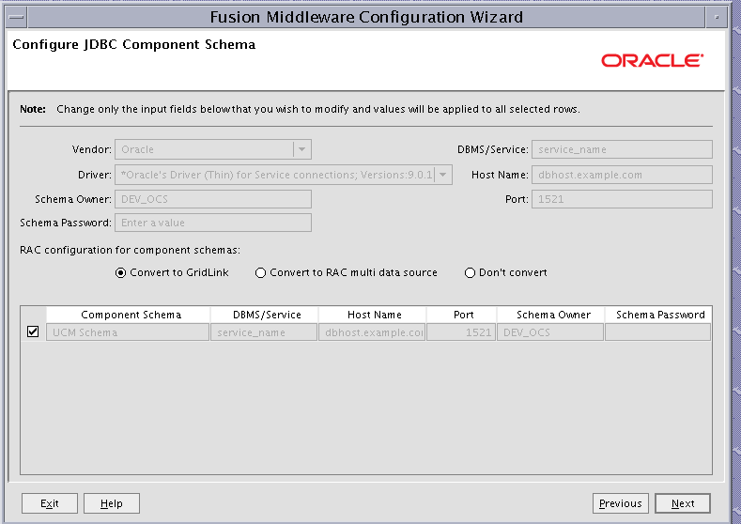Toggle the UCM Schema row checkbox

pyautogui.click(x=33, y=331)
